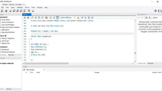Click the rollback transaction icon

click(54, 18)
